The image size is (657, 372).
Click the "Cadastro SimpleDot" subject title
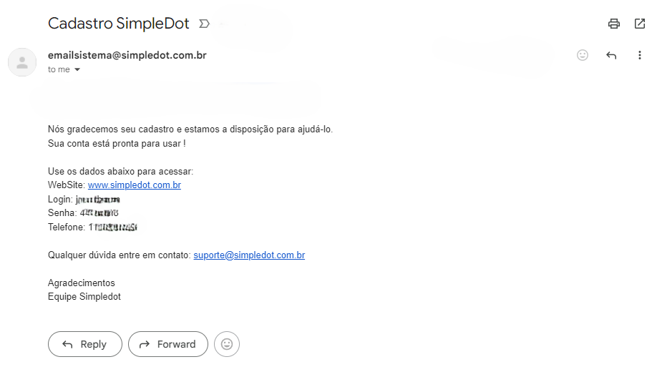[x=118, y=24]
